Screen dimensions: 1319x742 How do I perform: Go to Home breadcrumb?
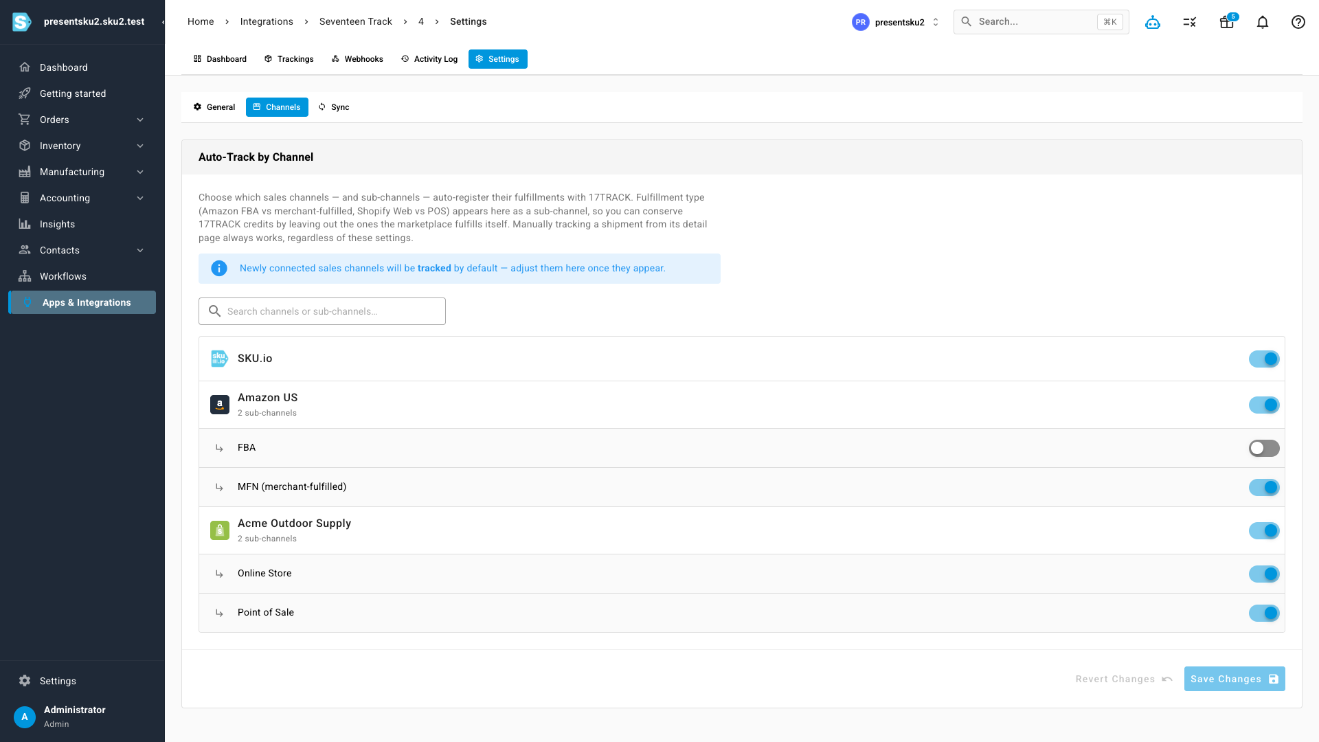tap(201, 22)
